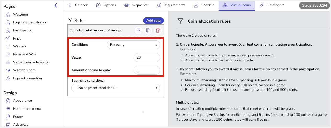Expand the Segment conditions dropdown
This screenshot has width=331, height=128.
116,88
